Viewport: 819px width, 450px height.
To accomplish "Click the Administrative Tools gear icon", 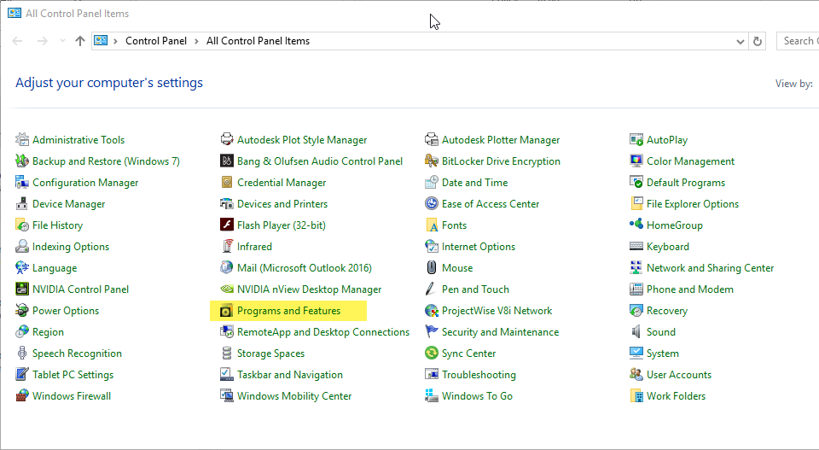I will [22, 139].
